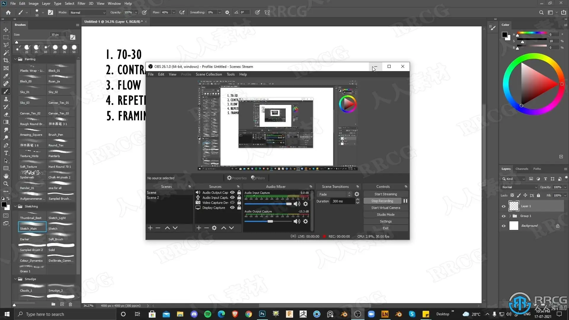
Task: Open OBS Settings button
Action: pos(386,221)
